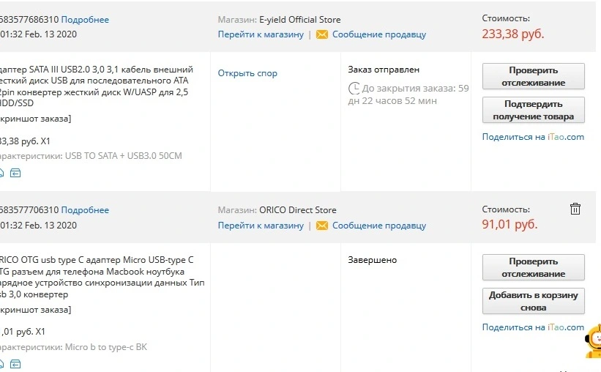Screen dimensions: 601x372
Task: Click clock icon beside order closing countdown
Action: 354,88
